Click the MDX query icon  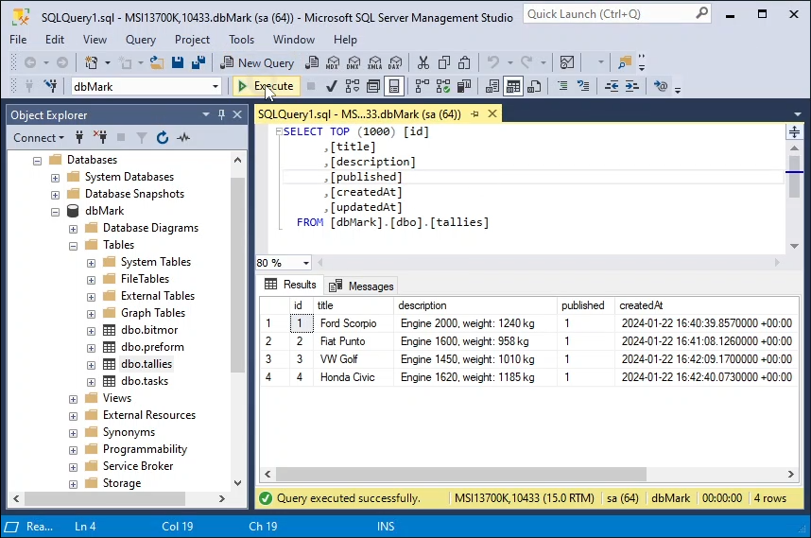coord(333,62)
